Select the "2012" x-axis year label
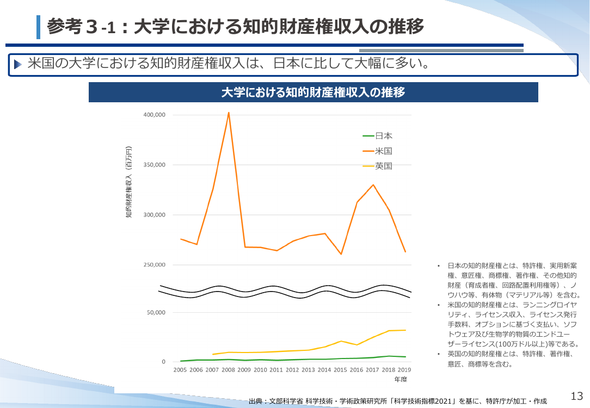The height and width of the screenshot is (408, 590). tap(292, 370)
